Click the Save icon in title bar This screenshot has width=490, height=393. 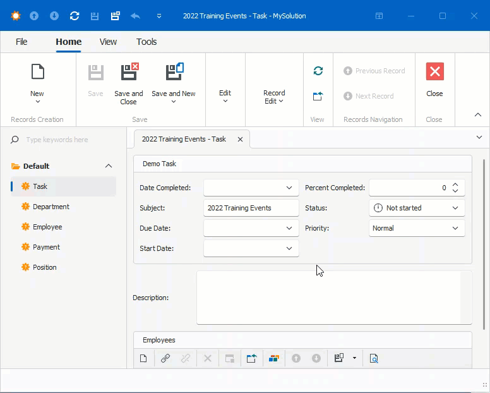(x=95, y=16)
